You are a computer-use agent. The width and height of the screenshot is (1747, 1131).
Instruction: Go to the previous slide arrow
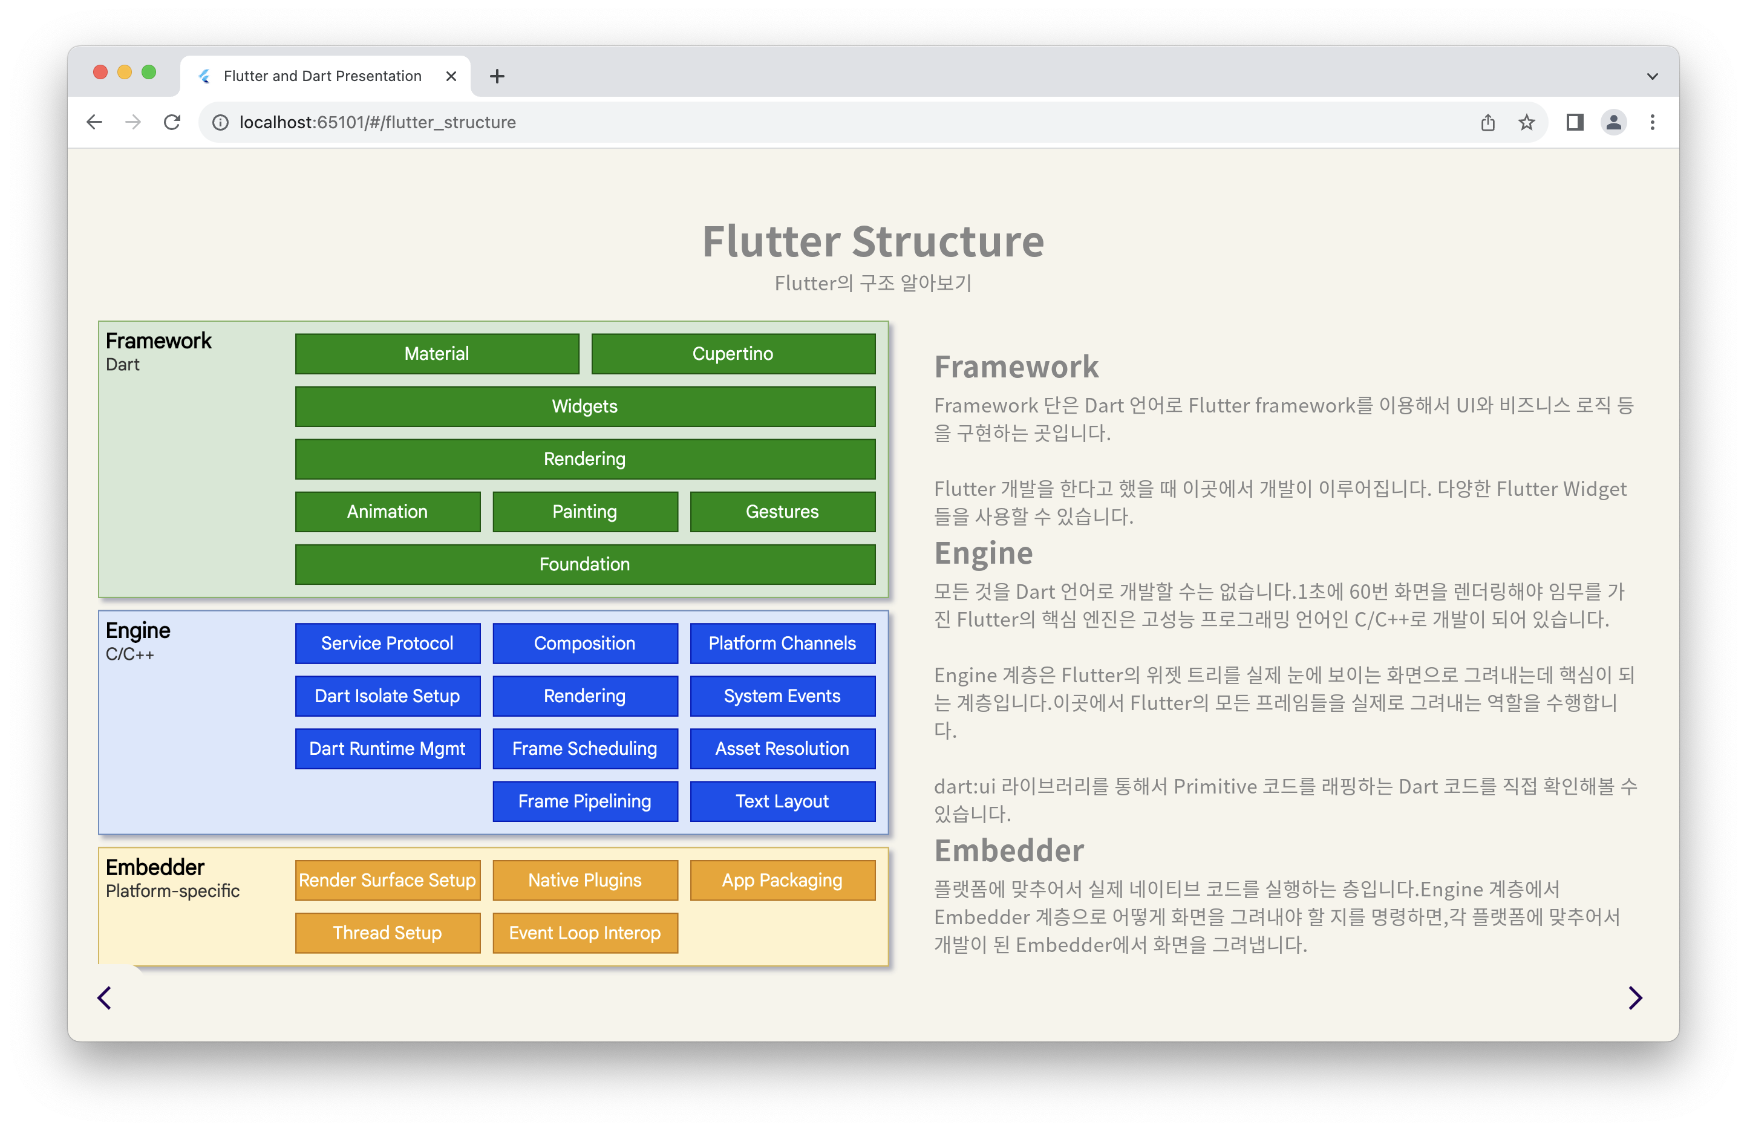tap(104, 998)
